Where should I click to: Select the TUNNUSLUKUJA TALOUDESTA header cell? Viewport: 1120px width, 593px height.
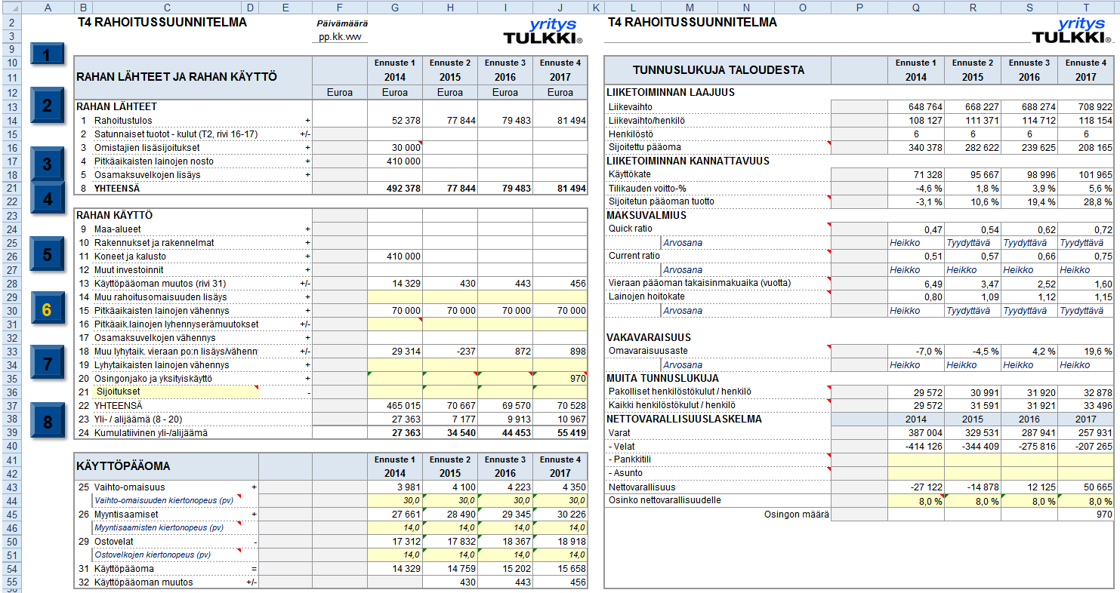tap(717, 70)
